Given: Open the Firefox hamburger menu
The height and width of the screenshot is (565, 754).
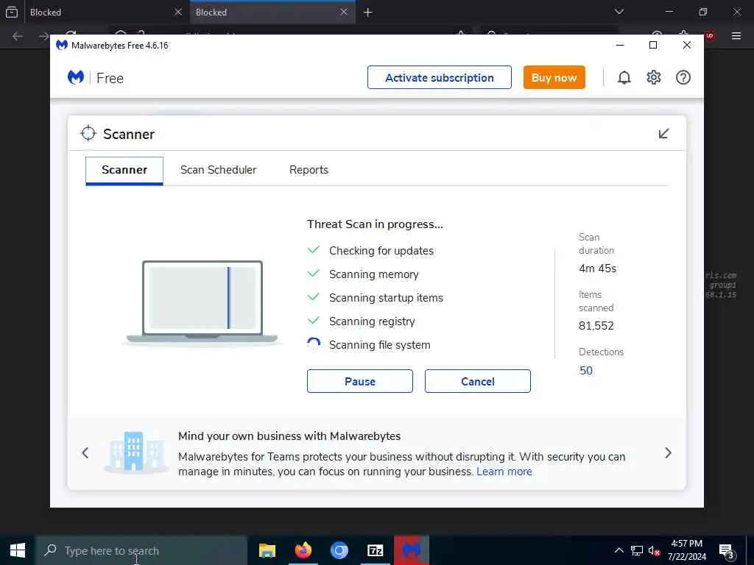Looking at the screenshot, I should (736, 35).
